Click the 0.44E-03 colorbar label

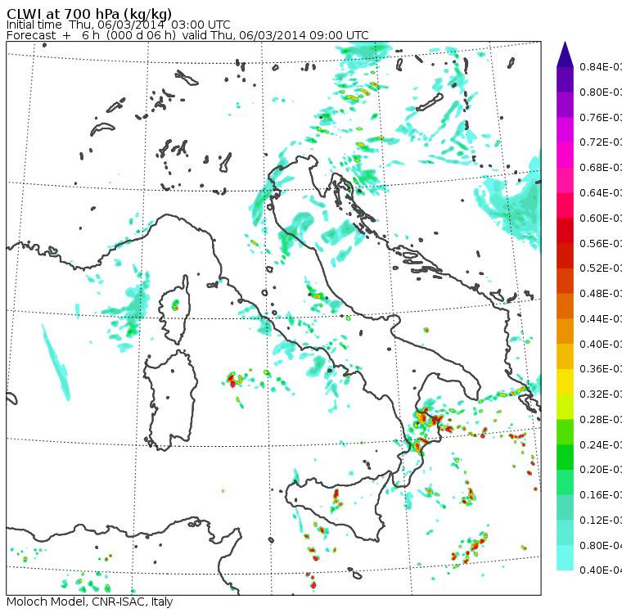click(x=601, y=319)
